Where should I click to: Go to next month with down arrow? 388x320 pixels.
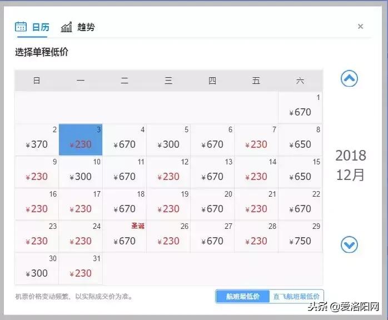pyautogui.click(x=349, y=244)
